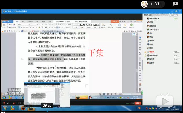
Task: Click the Sogou input S tray icon
Action: [x=139, y=108]
